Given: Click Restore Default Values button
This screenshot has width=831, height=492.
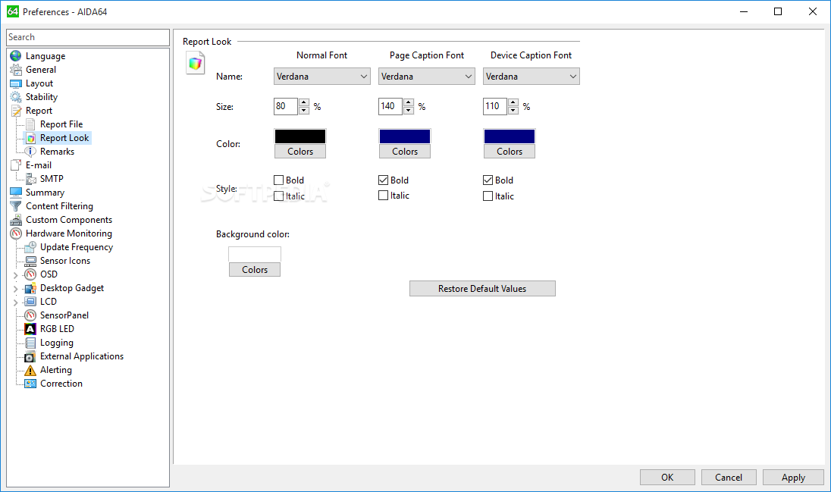Looking at the screenshot, I should pos(482,288).
